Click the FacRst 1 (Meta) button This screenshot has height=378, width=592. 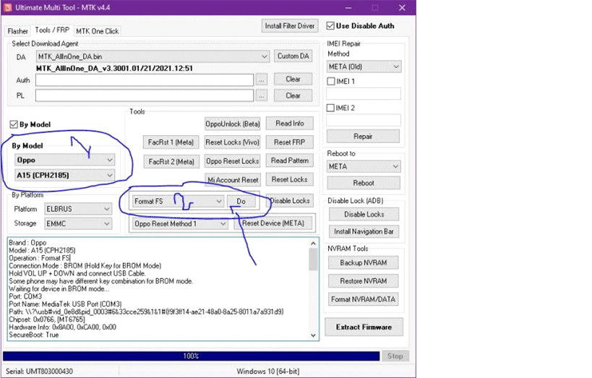coord(171,142)
